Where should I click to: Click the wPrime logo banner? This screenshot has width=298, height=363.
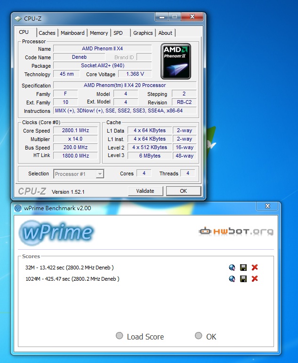[56, 233]
